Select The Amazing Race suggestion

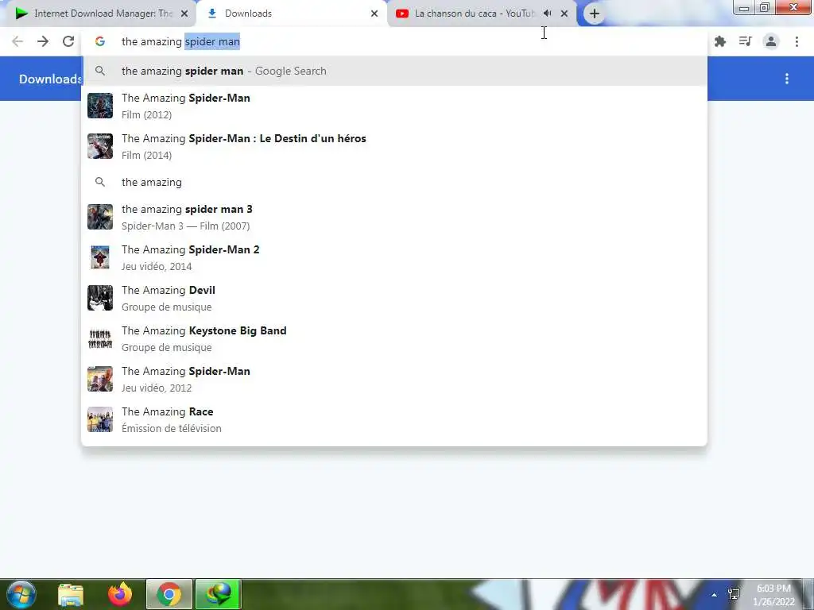(x=394, y=419)
